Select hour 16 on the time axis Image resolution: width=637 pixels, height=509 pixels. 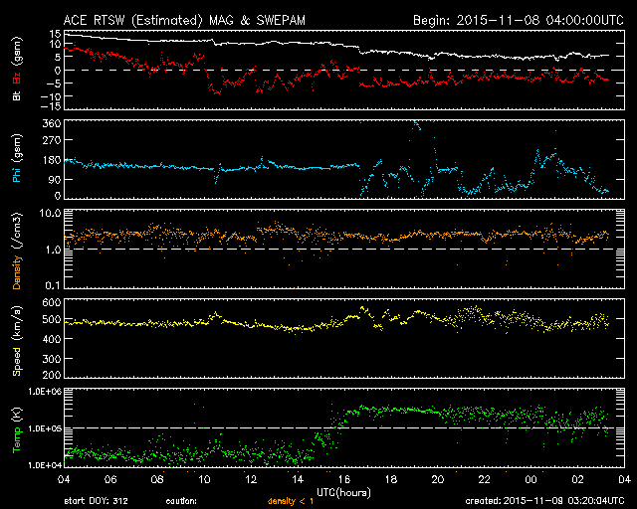coord(343,478)
